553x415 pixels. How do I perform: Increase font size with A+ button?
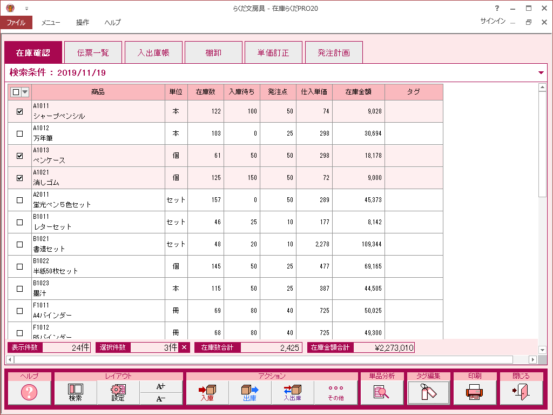pos(160,386)
